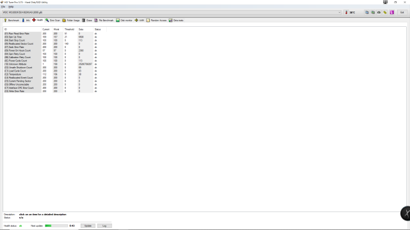The height and width of the screenshot is (230, 410).
Task: Click the green Next update progress bar
Action: click(56, 226)
